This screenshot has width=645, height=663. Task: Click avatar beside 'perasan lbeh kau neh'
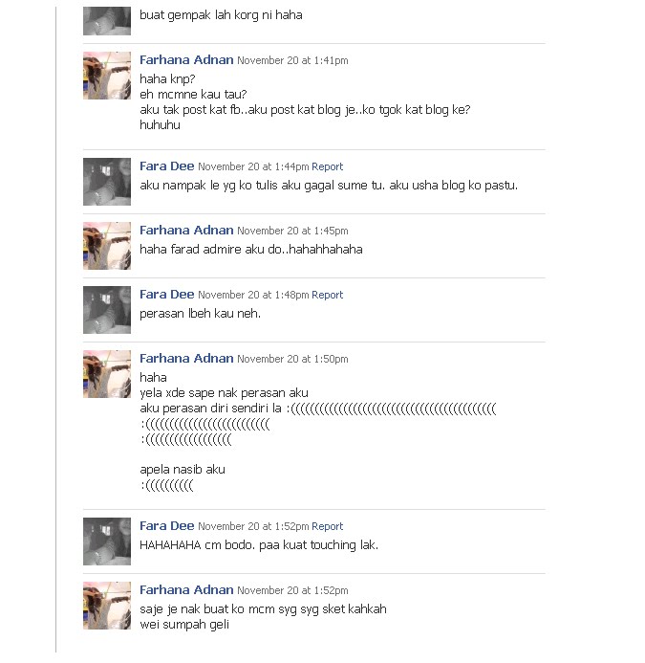[x=107, y=310]
